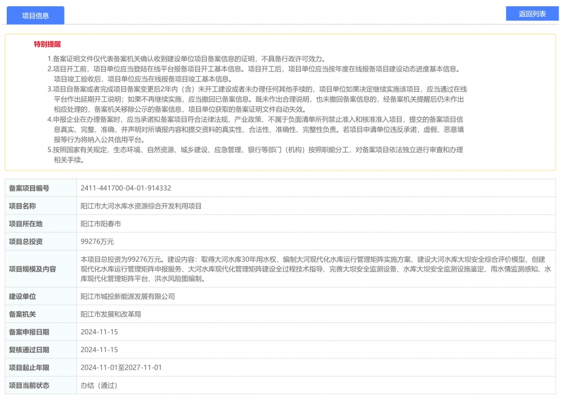The image size is (562, 399).
Task: Select status value 办结（通过）
Action: tap(99, 385)
